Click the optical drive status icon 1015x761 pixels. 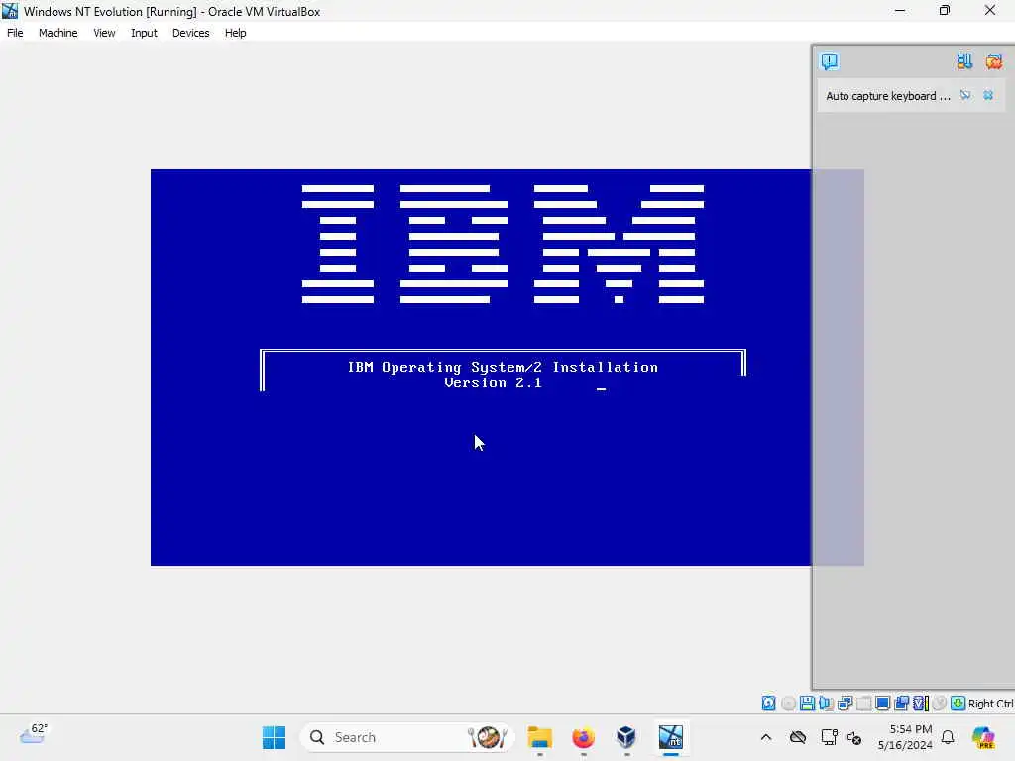(x=788, y=703)
